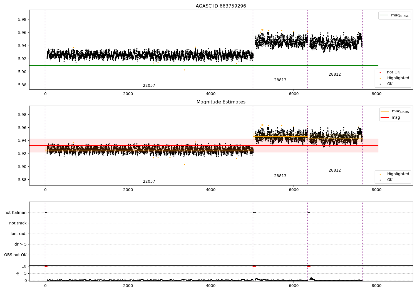417x292 pixels.
Task: Click the 4000 x-tick under the middle plot
Action: tap(211, 190)
